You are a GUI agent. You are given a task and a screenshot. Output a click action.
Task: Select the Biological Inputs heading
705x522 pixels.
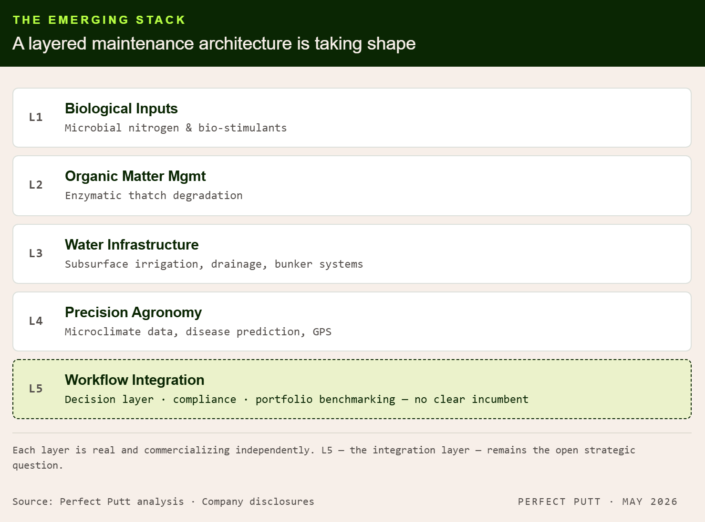click(121, 109)
